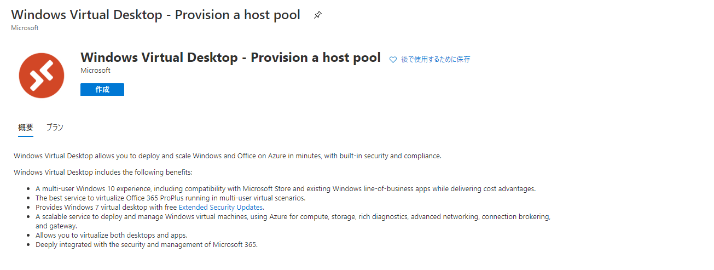The height and width of the screenshot is (270, 714).
Task: Select the 後で使用するために保存 link
Action: pos(436,59)
